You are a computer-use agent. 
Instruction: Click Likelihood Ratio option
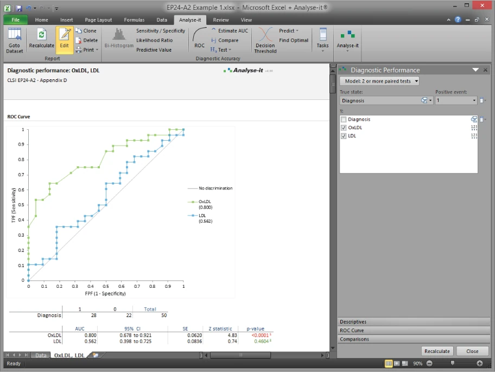click(x=154, y=40)
